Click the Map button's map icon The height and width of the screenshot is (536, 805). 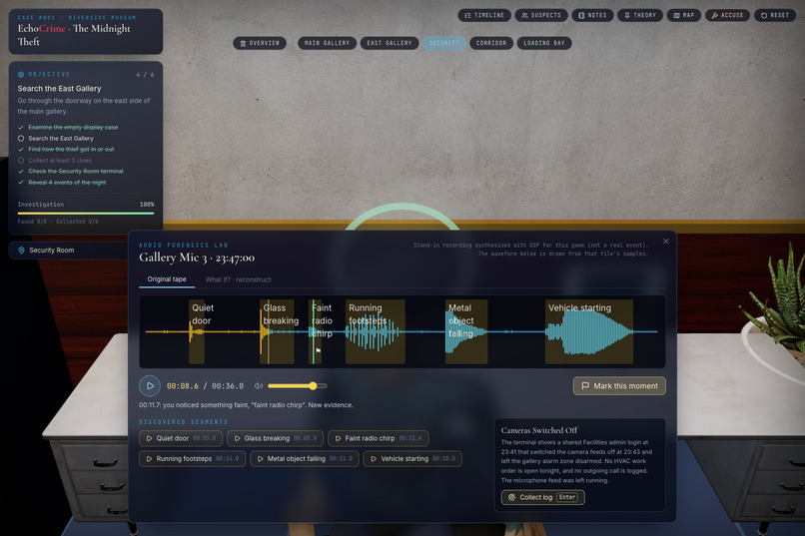coord(676,15)
